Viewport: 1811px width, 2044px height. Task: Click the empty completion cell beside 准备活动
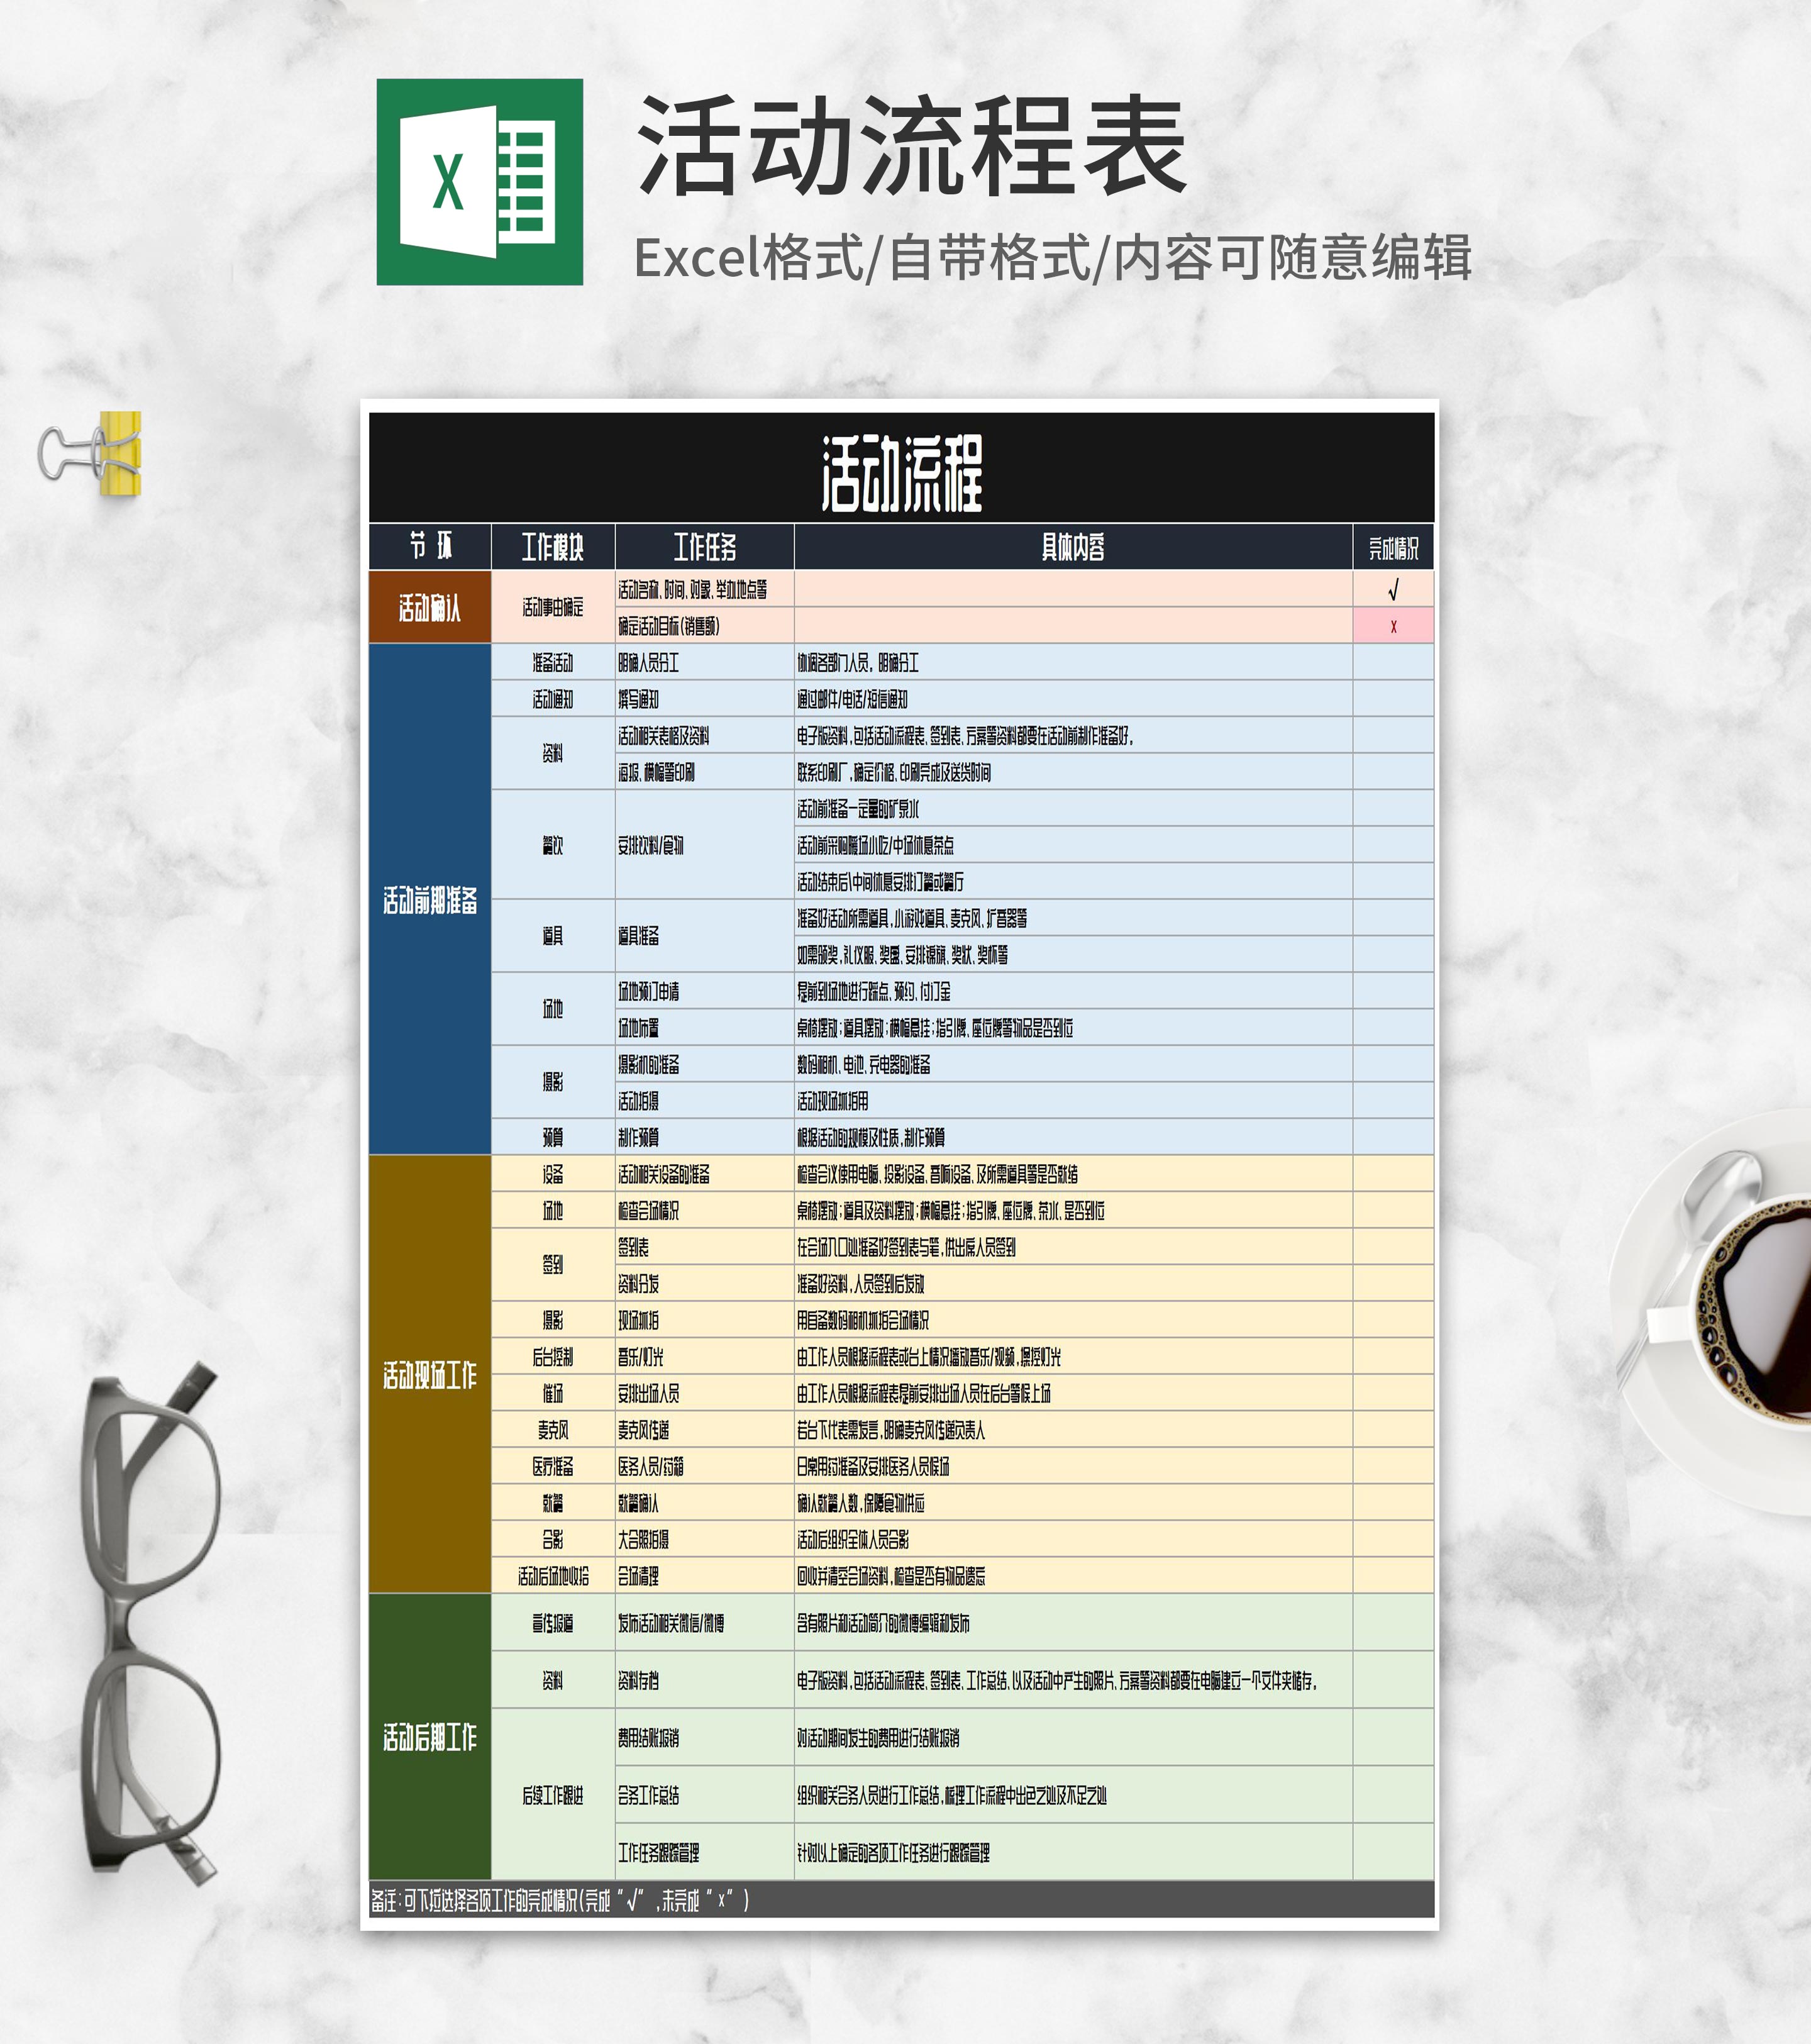click(1392, 662)
